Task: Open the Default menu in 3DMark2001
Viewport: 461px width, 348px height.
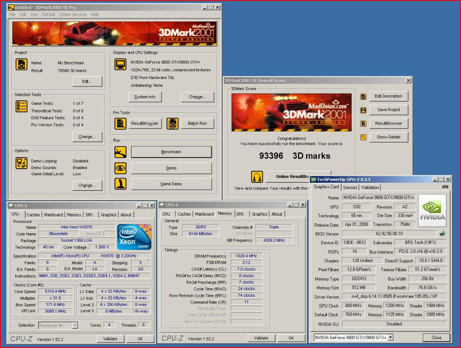Action: click(49, 15)
